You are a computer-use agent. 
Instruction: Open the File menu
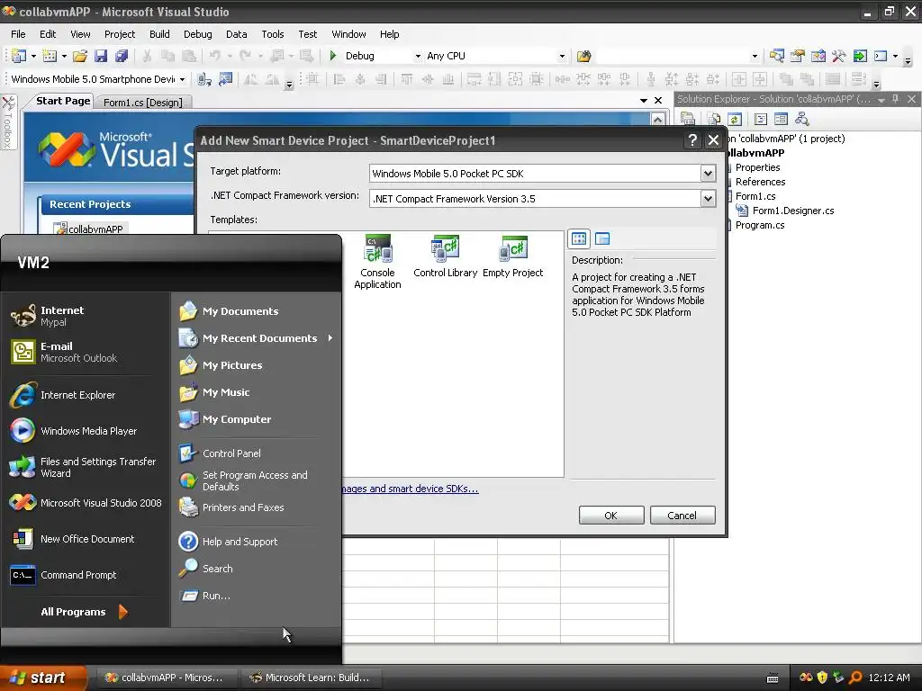pyautogui.click(x=18, y=34)
